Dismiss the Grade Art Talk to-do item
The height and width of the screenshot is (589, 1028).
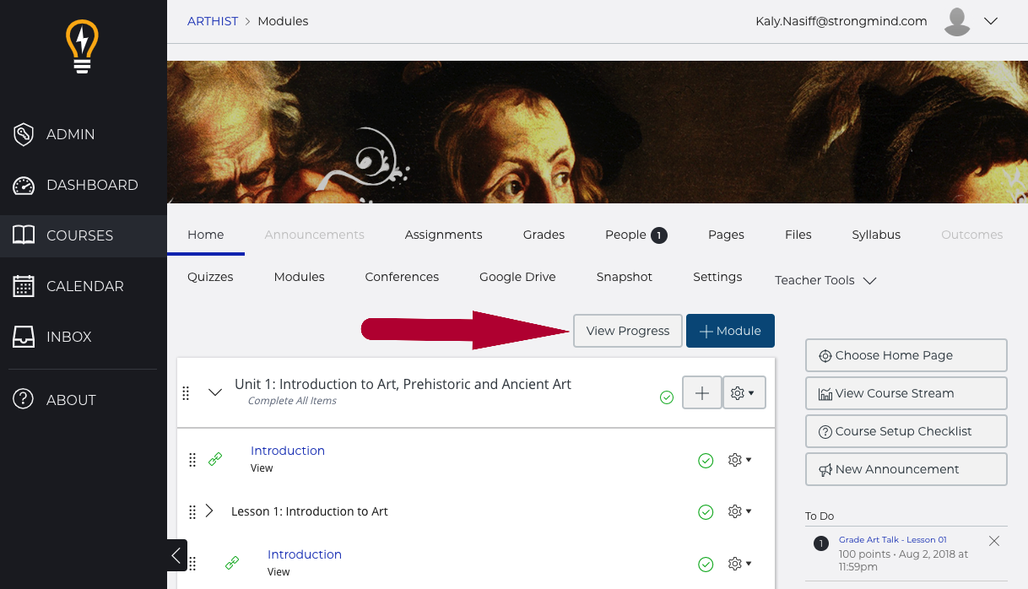994,541
